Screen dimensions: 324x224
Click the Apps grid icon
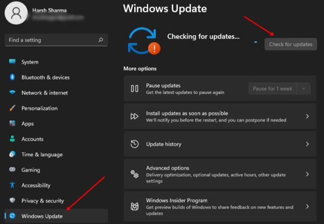point(12,123)
